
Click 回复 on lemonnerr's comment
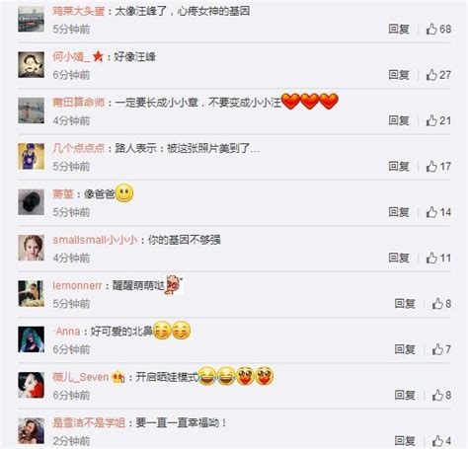tap(405, 303)
